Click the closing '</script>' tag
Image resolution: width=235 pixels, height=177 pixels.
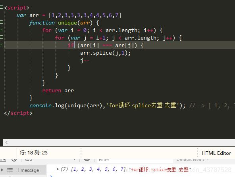[18, 113]
